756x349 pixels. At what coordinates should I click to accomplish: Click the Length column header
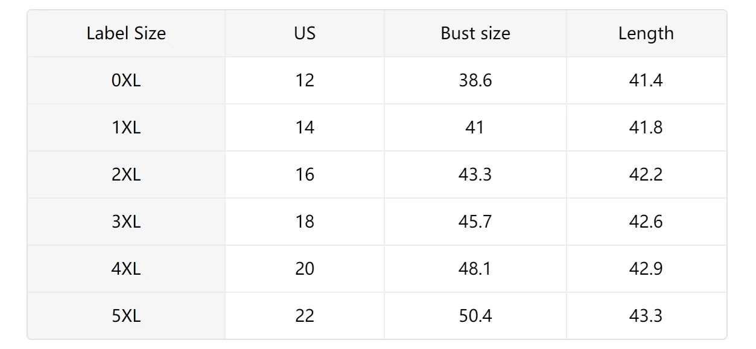click(x=646, y=33)
